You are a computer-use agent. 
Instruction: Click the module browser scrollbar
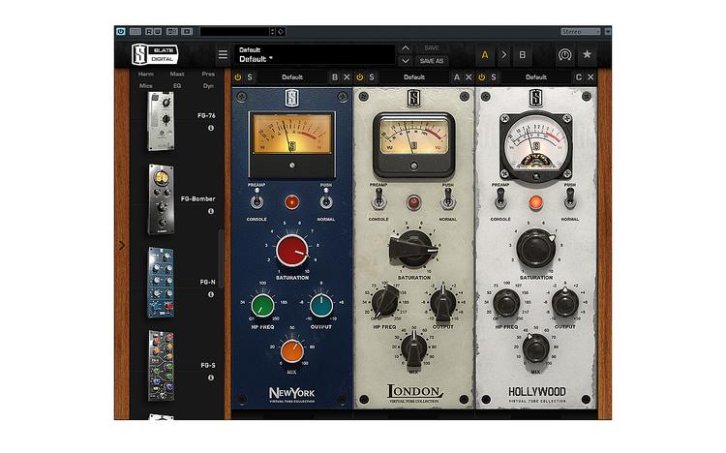[x=222, y=258]
